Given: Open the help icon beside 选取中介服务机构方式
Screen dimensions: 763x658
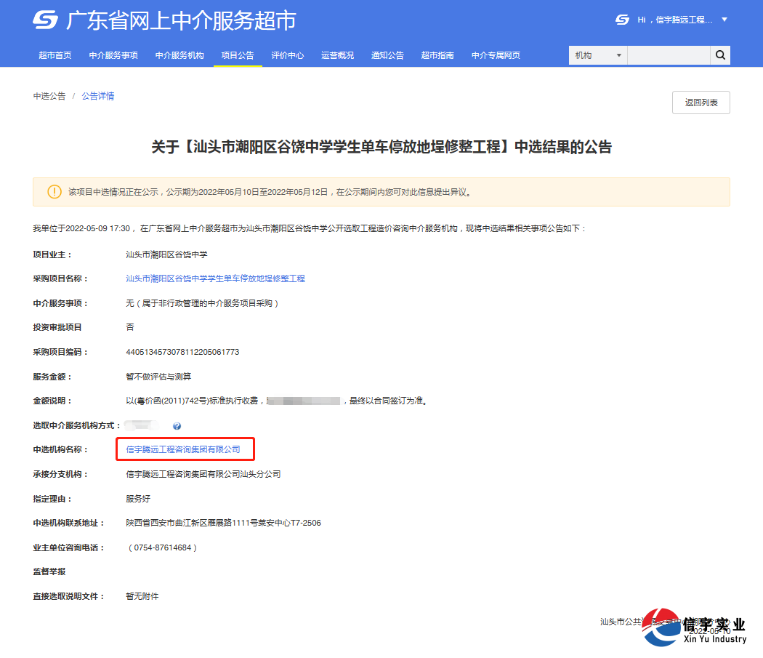Looking at the screenshot, I should click(177, 425).
